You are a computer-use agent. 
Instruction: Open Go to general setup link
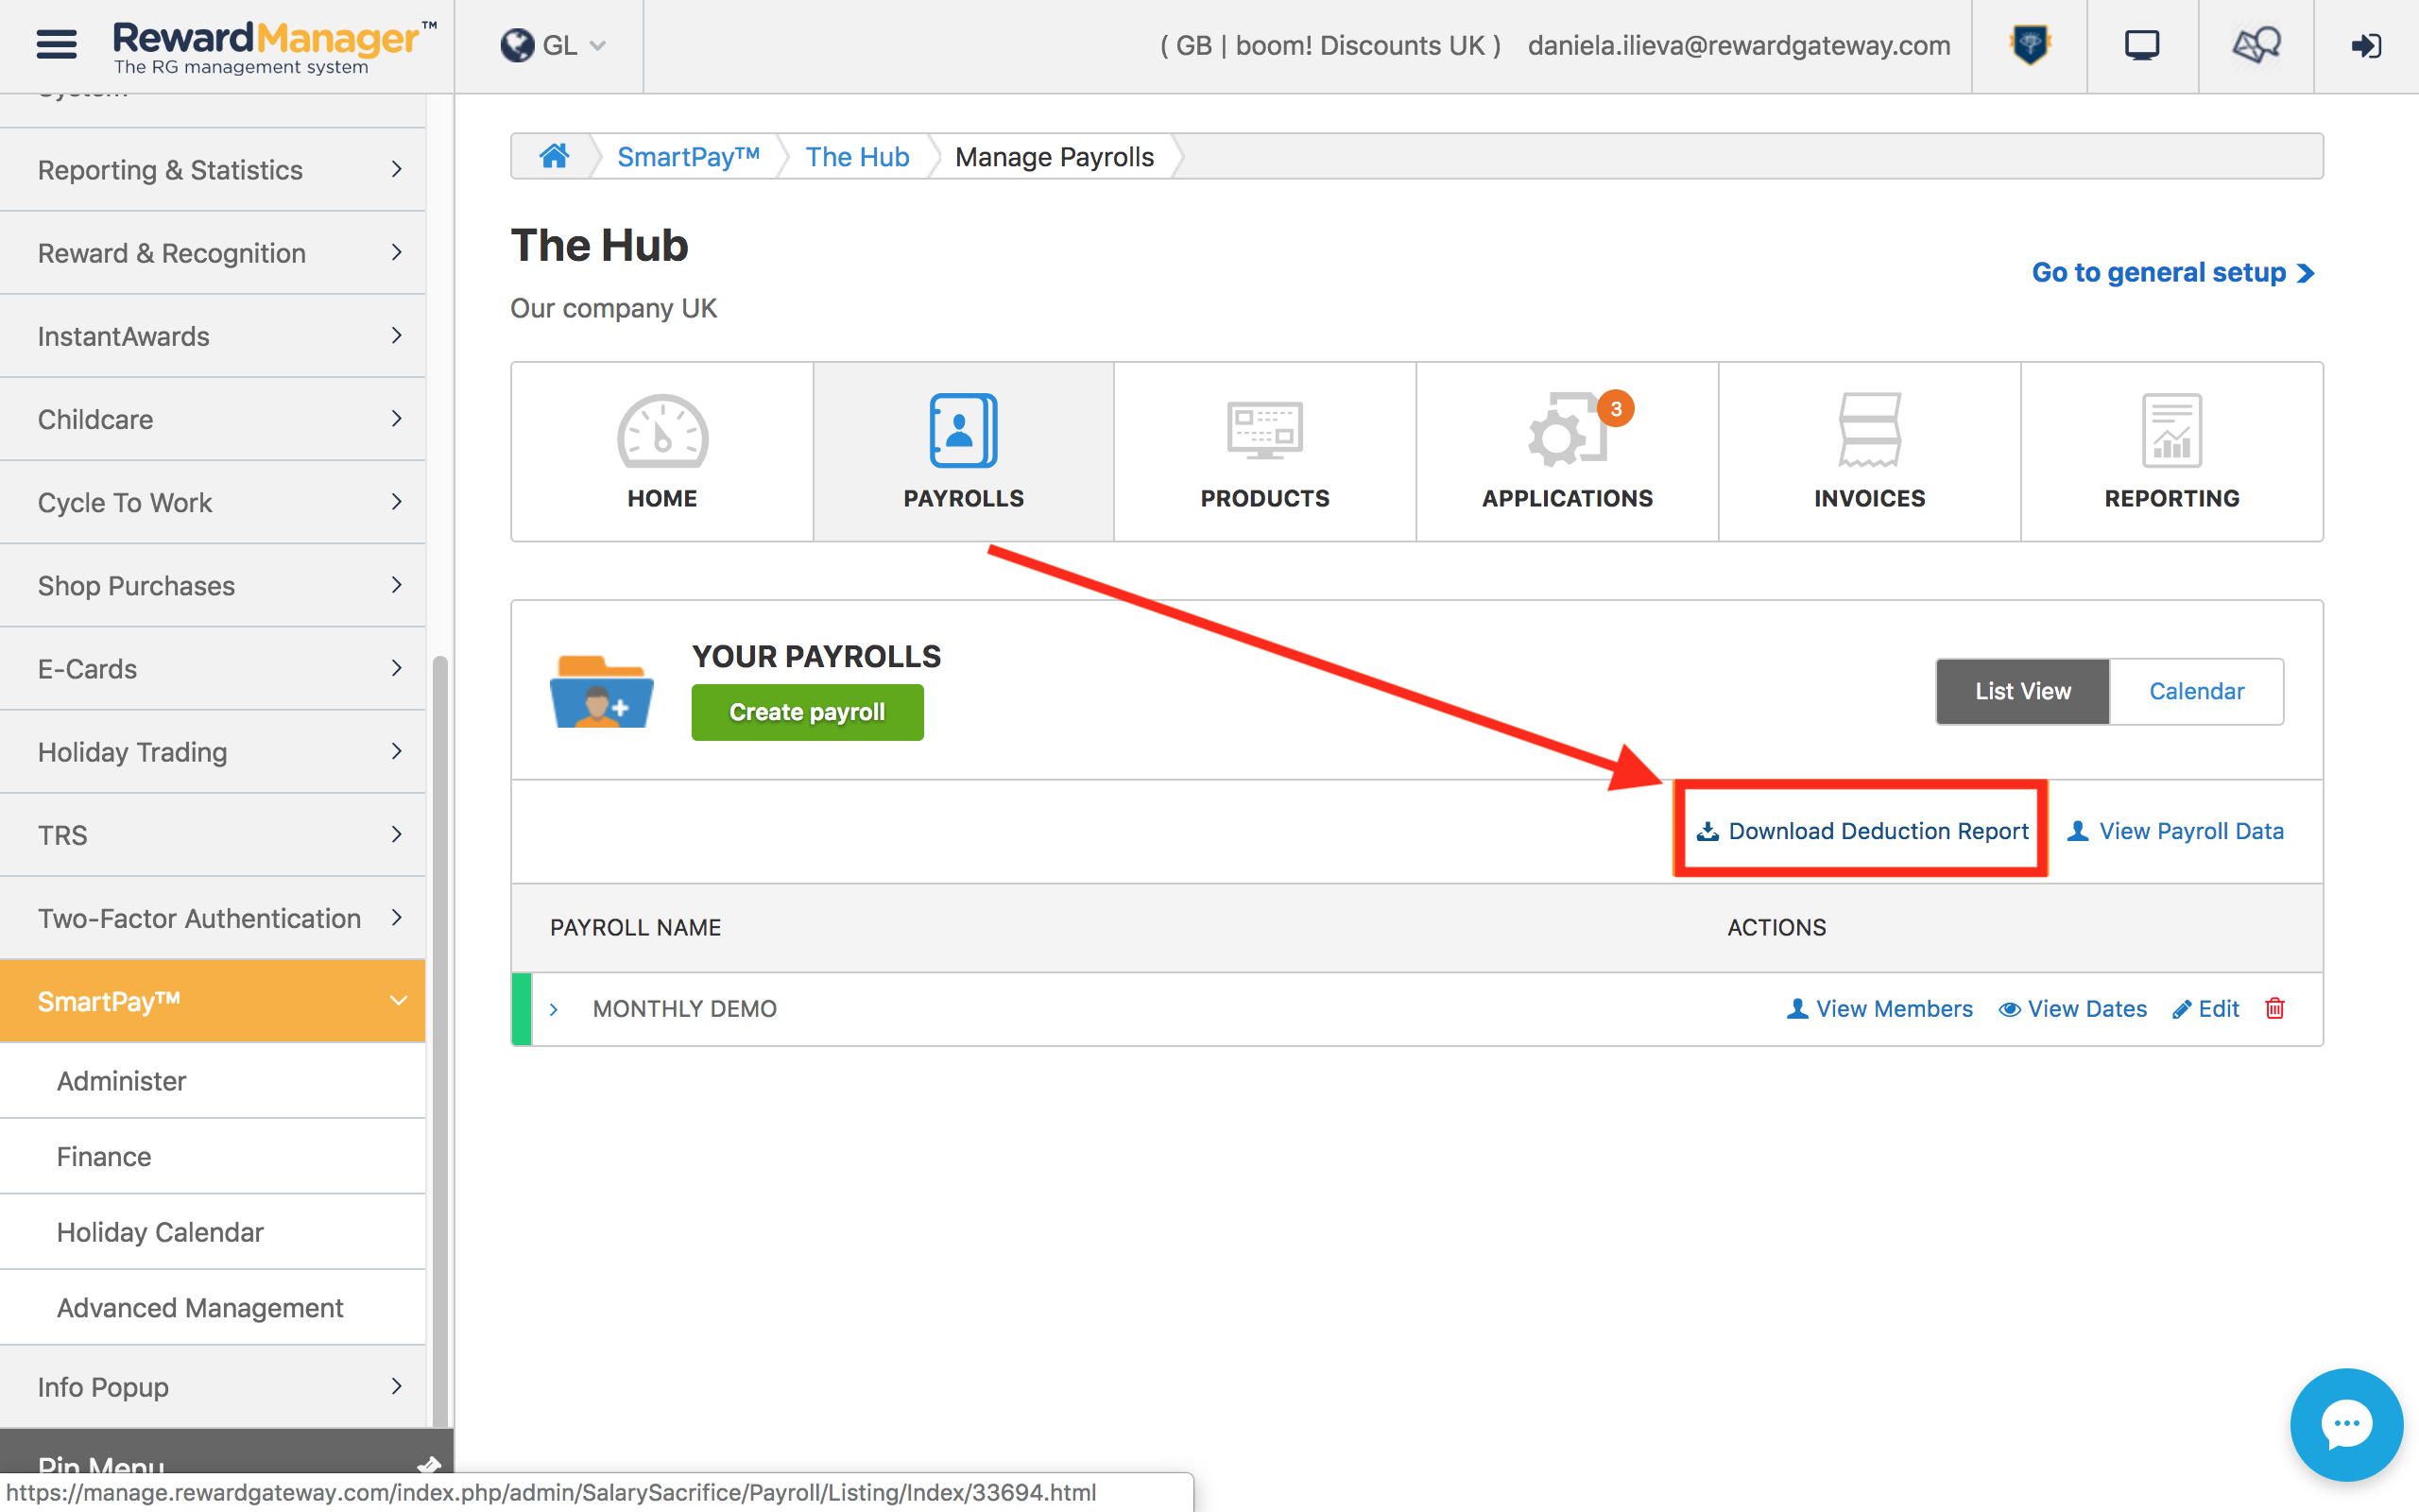tap(2172, 272)
